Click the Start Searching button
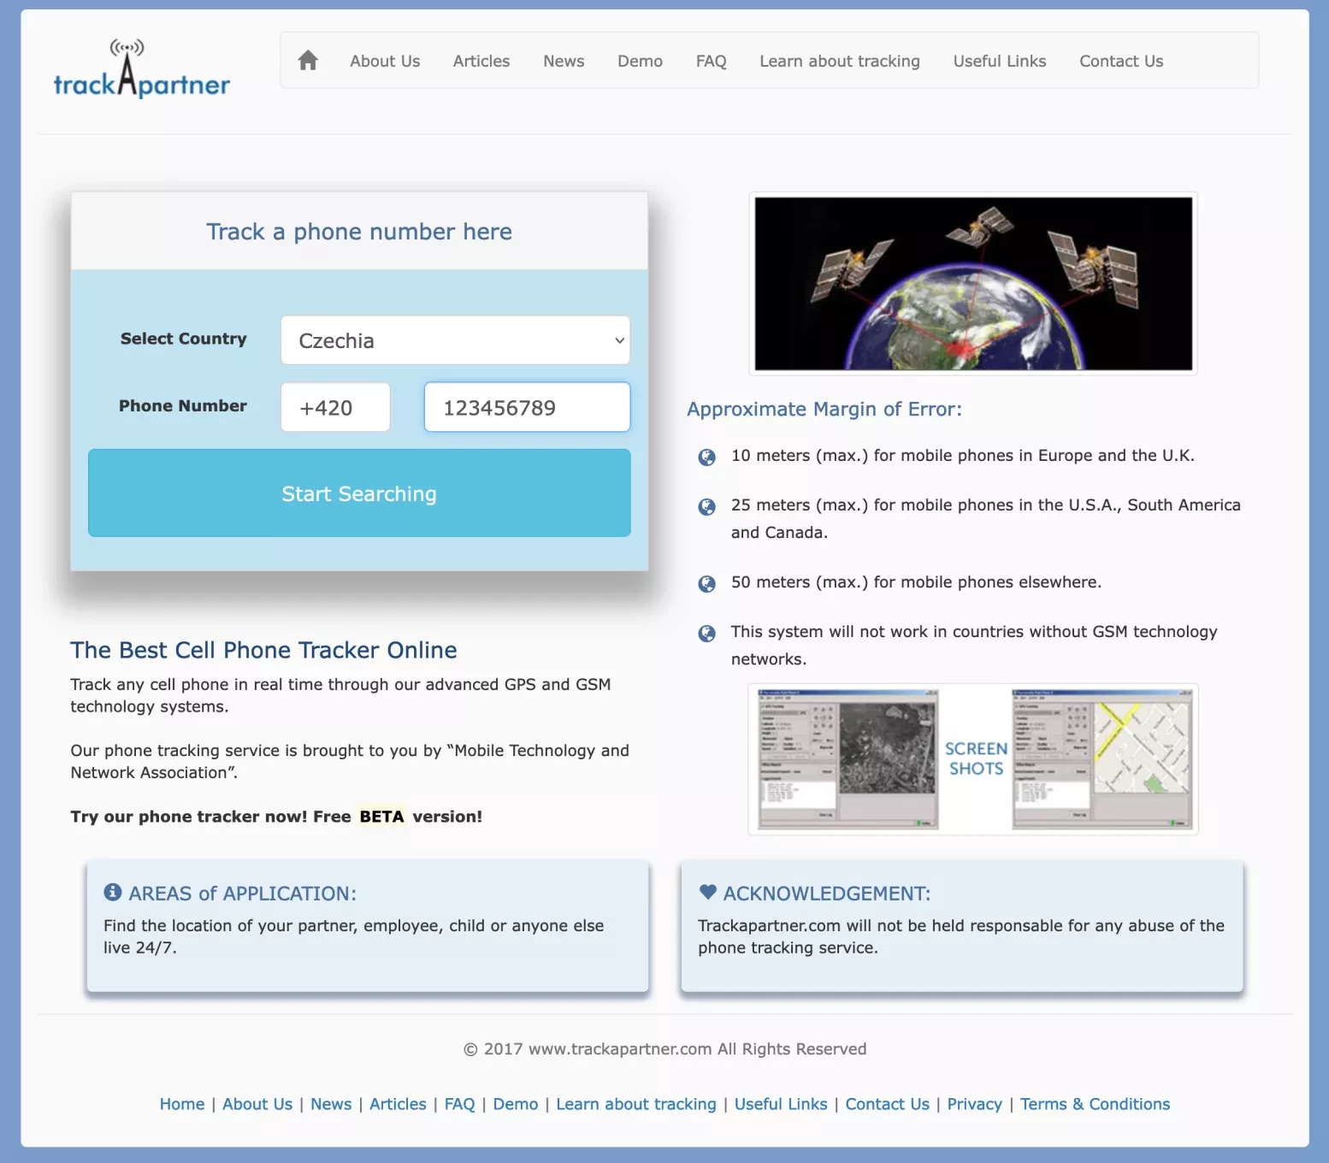This screenshot has height=1163, width=1329. click(x=359, y=493)
